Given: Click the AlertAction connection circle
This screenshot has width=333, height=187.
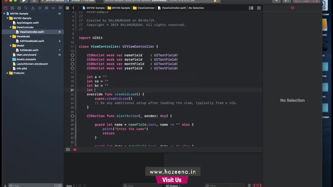Looking at the screenshot, I should pyautogui.click(x=72, y=116).
